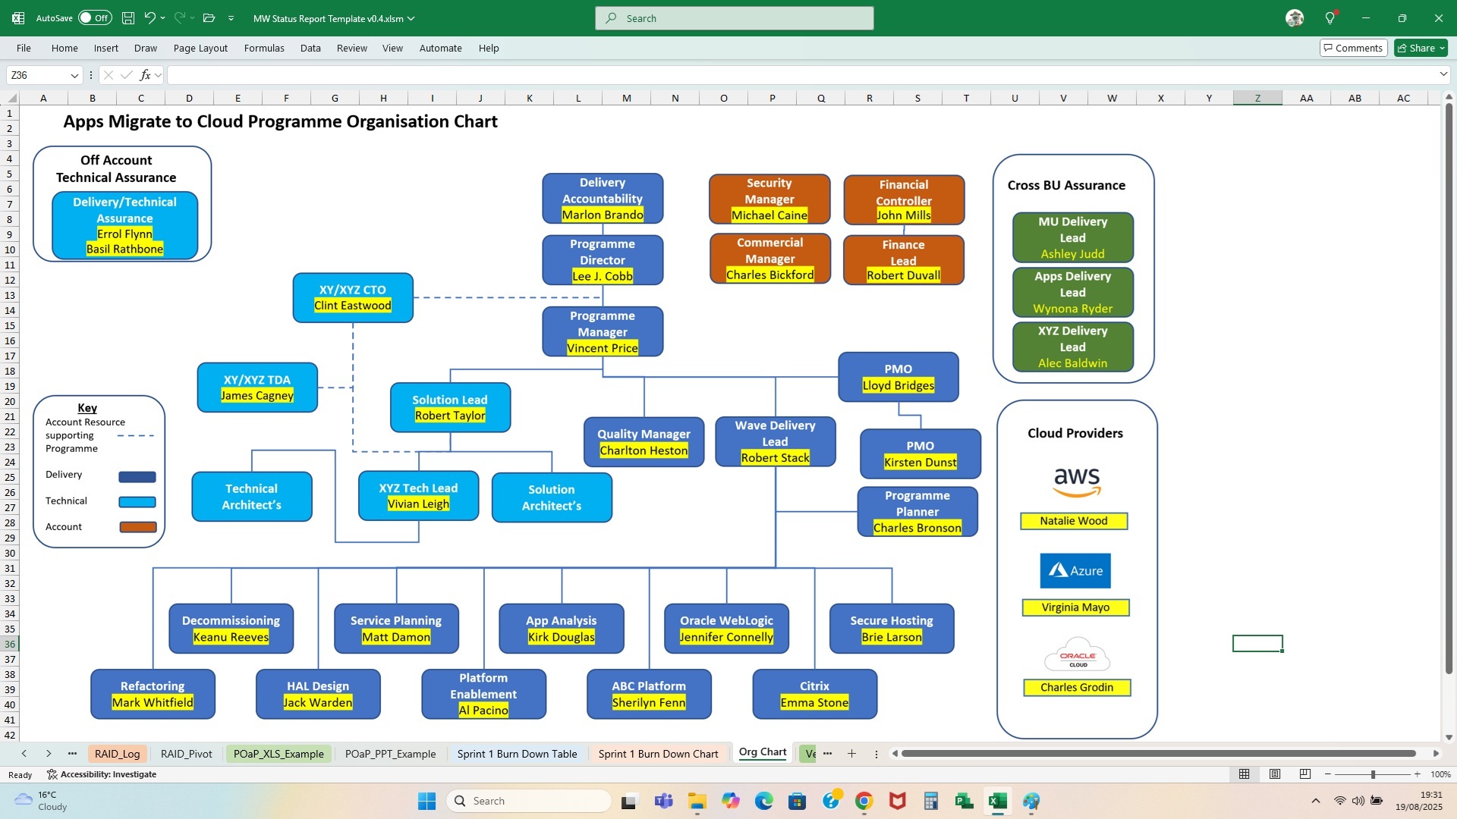Open Page Layout view from status bar

click(x=1275, y=774)
